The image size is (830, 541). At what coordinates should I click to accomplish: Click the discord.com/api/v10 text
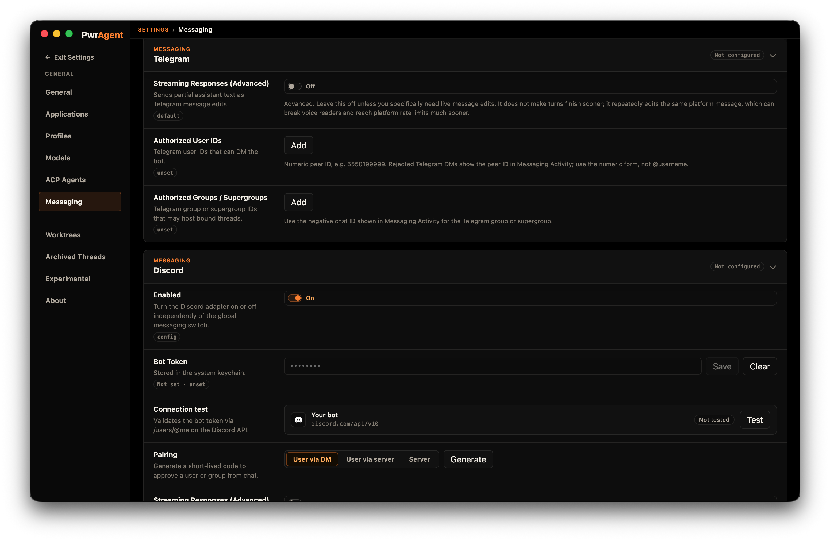pos(345,424)
